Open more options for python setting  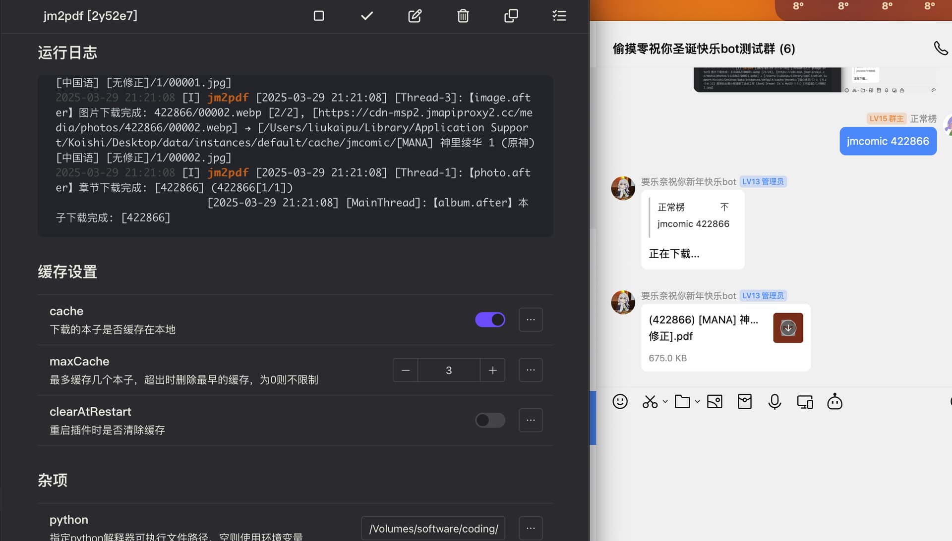pos(531,528)
